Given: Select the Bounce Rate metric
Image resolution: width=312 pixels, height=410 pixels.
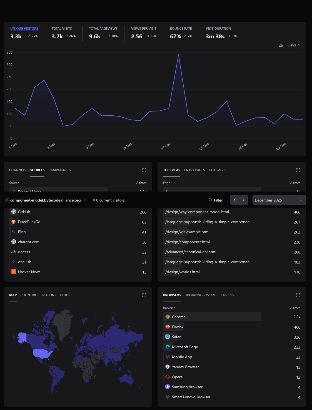Looking at the screenshot, I should pyautogui.click(x=181, y=29).
